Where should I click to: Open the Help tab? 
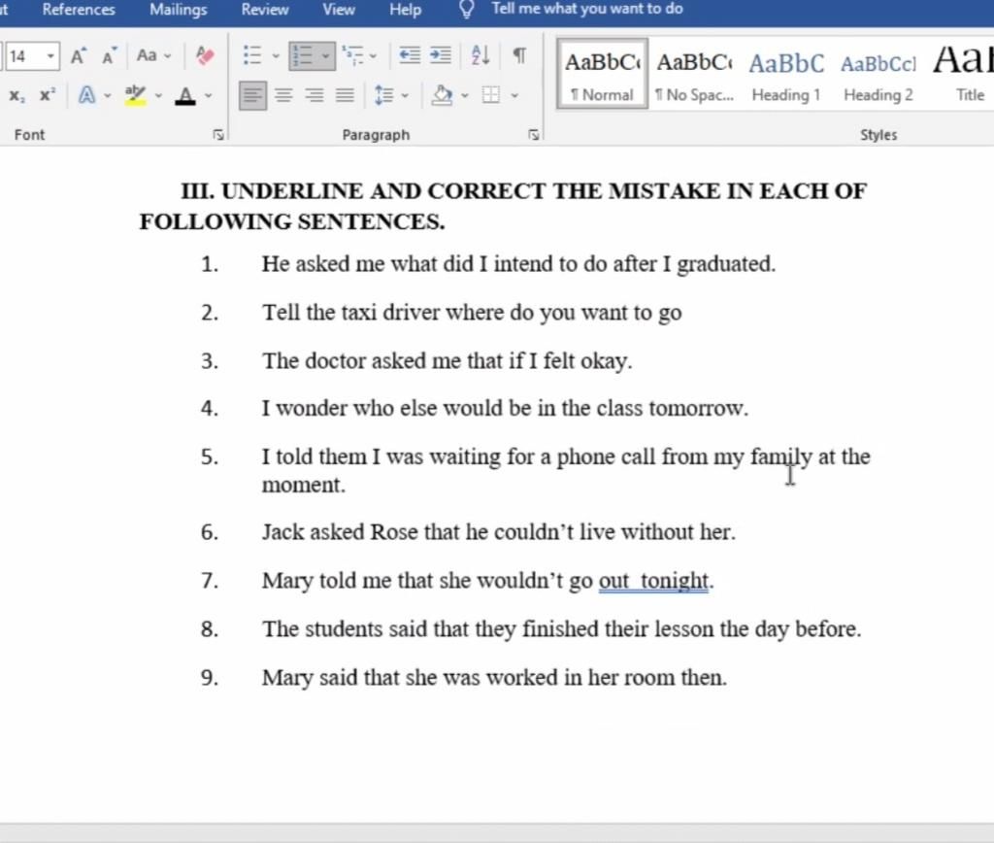click(x=405, y=10)
